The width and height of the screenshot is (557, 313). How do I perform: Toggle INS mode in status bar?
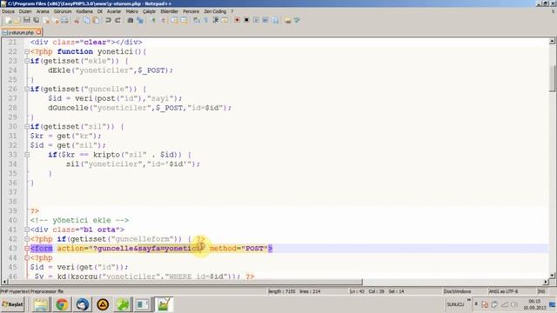pos(541,291)
